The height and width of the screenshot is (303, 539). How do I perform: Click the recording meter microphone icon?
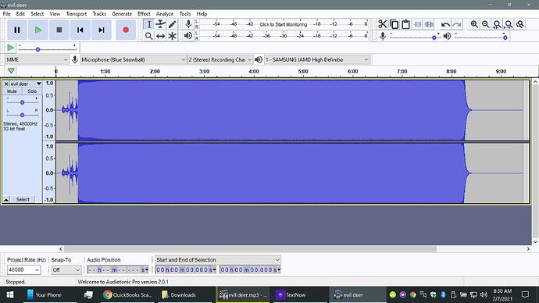pos(188,24)
